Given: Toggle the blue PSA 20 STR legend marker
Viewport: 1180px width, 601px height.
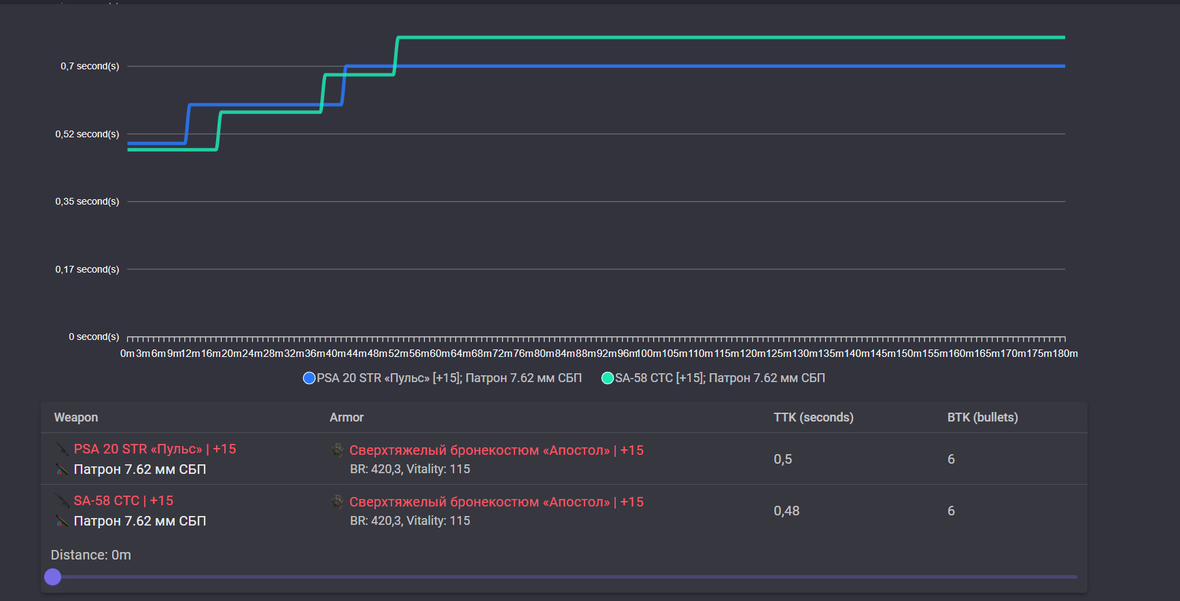Looking at the screenshot, I should tap(309, 378).
